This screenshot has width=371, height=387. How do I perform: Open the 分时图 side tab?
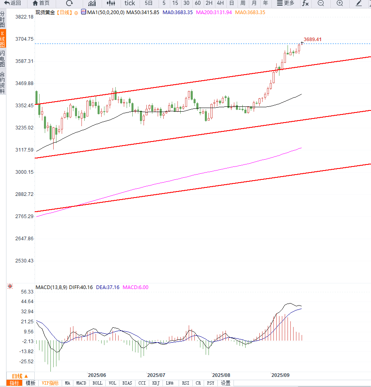tap(2, 19)
